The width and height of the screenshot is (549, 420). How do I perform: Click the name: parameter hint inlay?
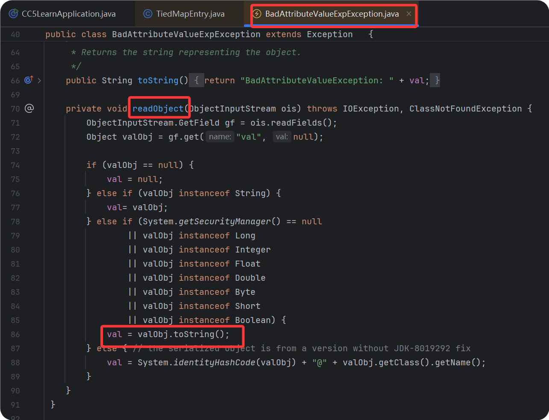click(220, 136)
